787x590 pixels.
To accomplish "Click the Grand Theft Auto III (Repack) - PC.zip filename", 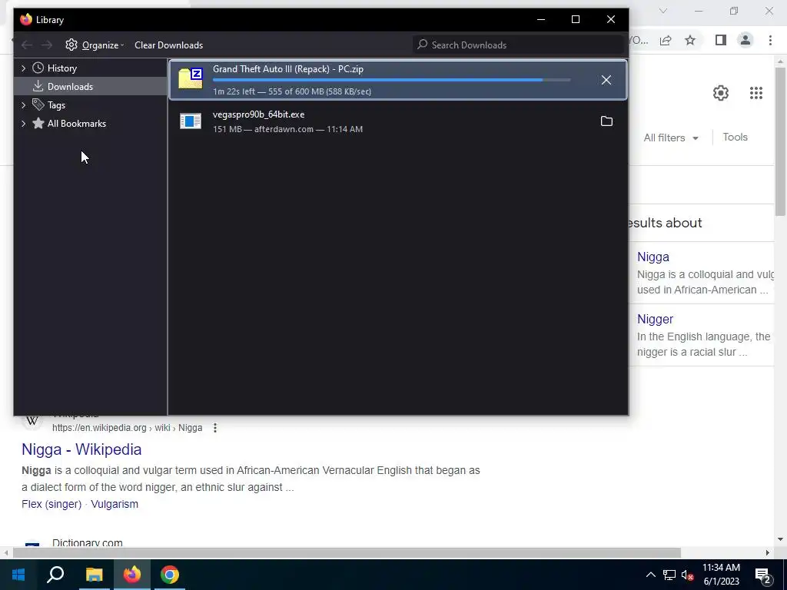I will [288, 69].
